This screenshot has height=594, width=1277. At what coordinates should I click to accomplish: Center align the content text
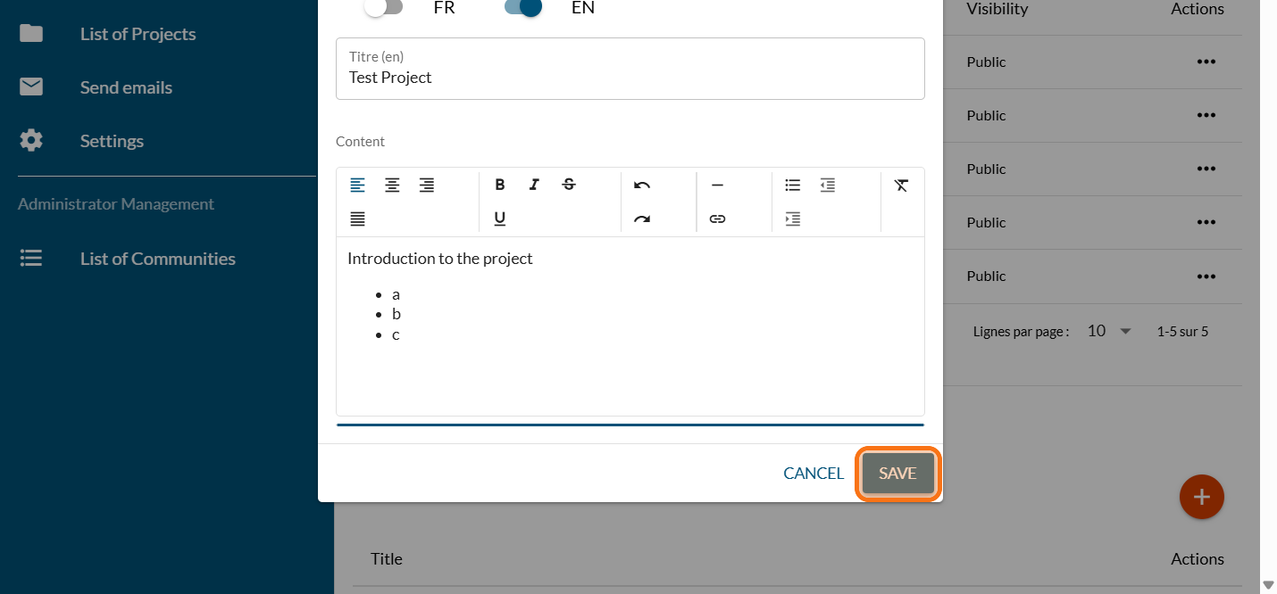point(392,185)
